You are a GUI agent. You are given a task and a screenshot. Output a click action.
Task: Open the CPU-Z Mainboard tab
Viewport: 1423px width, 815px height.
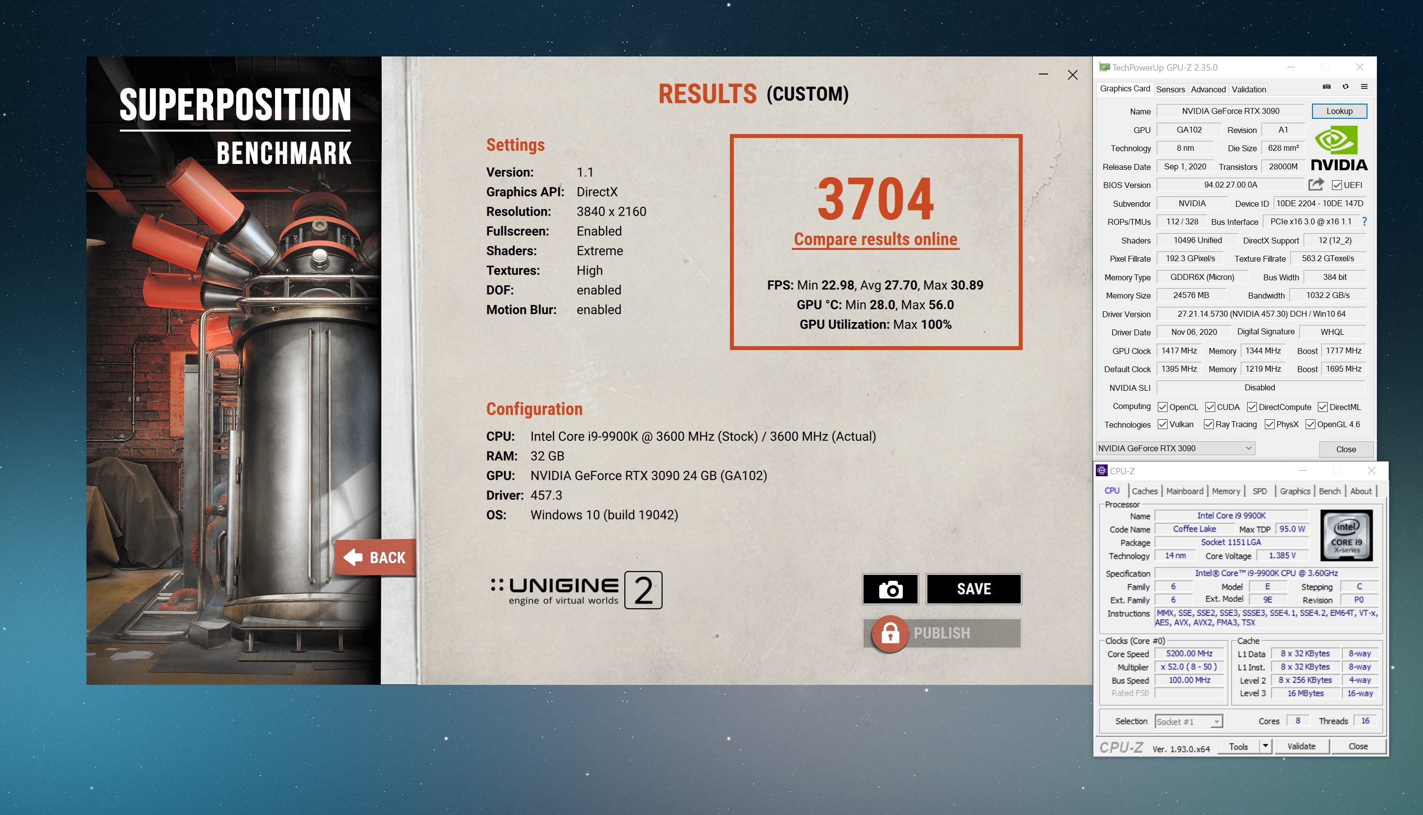(1184, 491)
